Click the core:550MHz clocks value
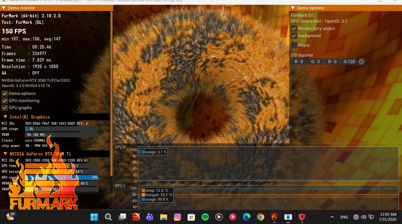402x224 pixels. pos(35,141)
